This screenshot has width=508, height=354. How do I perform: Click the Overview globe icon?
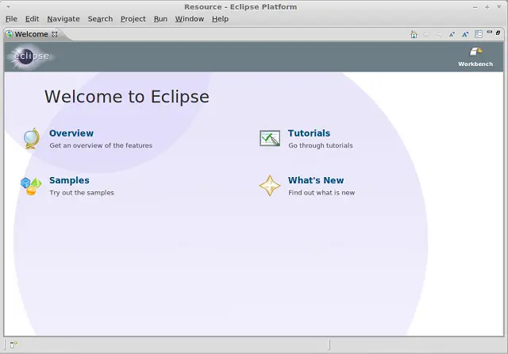(x=32, y=139)
